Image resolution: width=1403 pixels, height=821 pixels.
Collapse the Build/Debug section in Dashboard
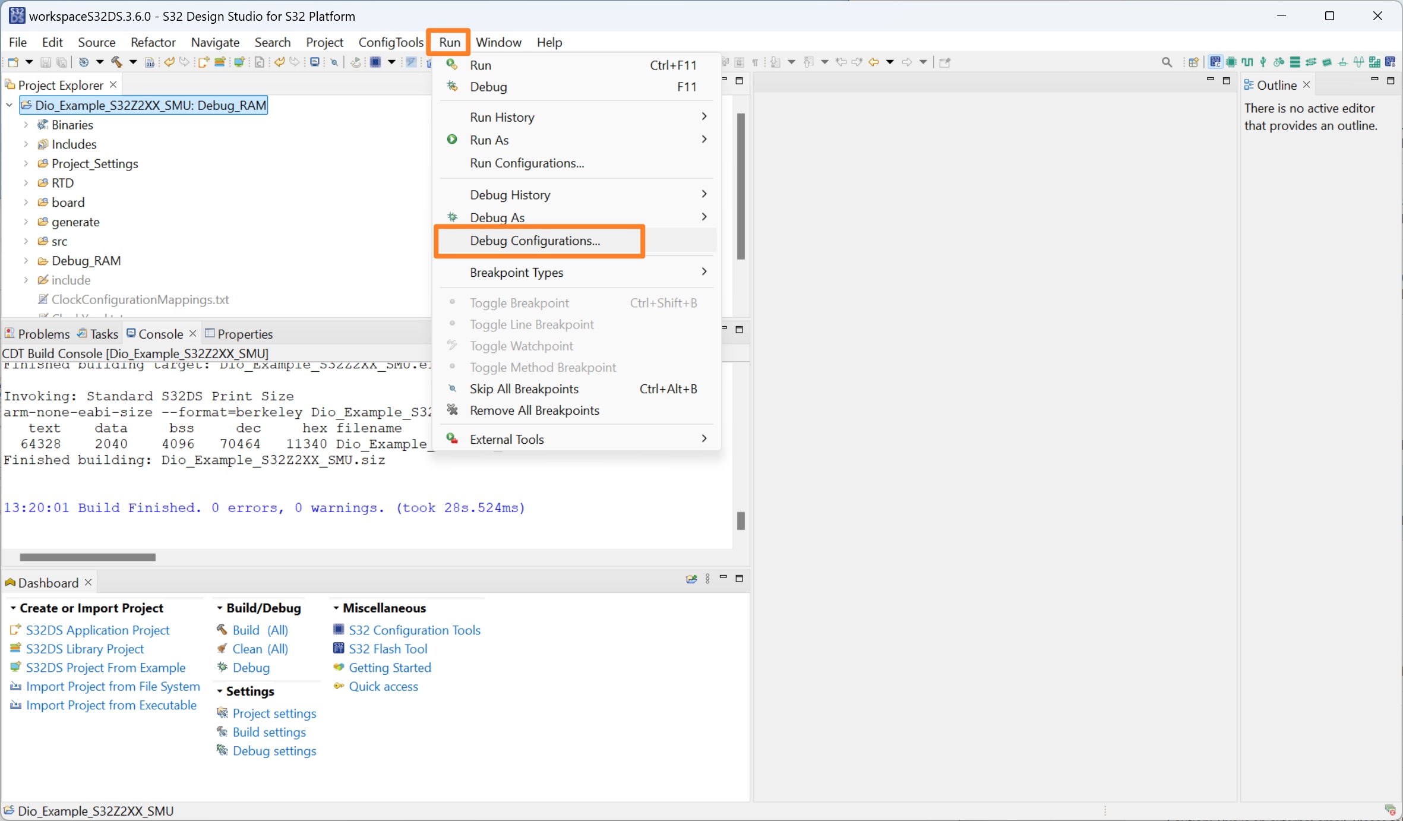220,608
